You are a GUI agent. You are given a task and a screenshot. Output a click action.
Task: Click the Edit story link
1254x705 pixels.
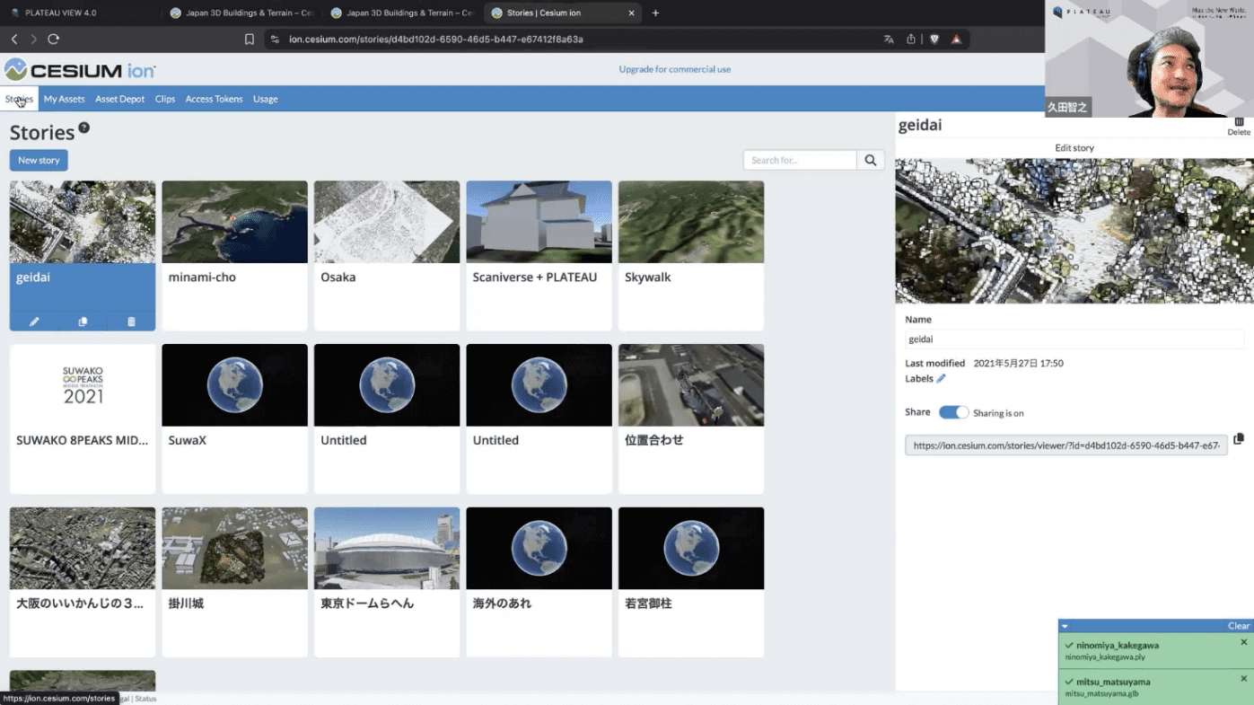(x=1074, y=148)
